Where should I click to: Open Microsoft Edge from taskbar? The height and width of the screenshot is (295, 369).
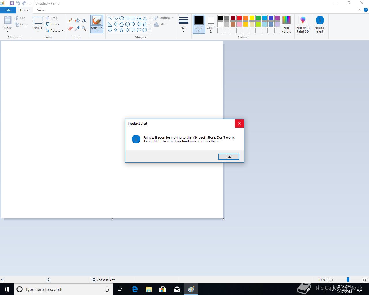(135, 289)
